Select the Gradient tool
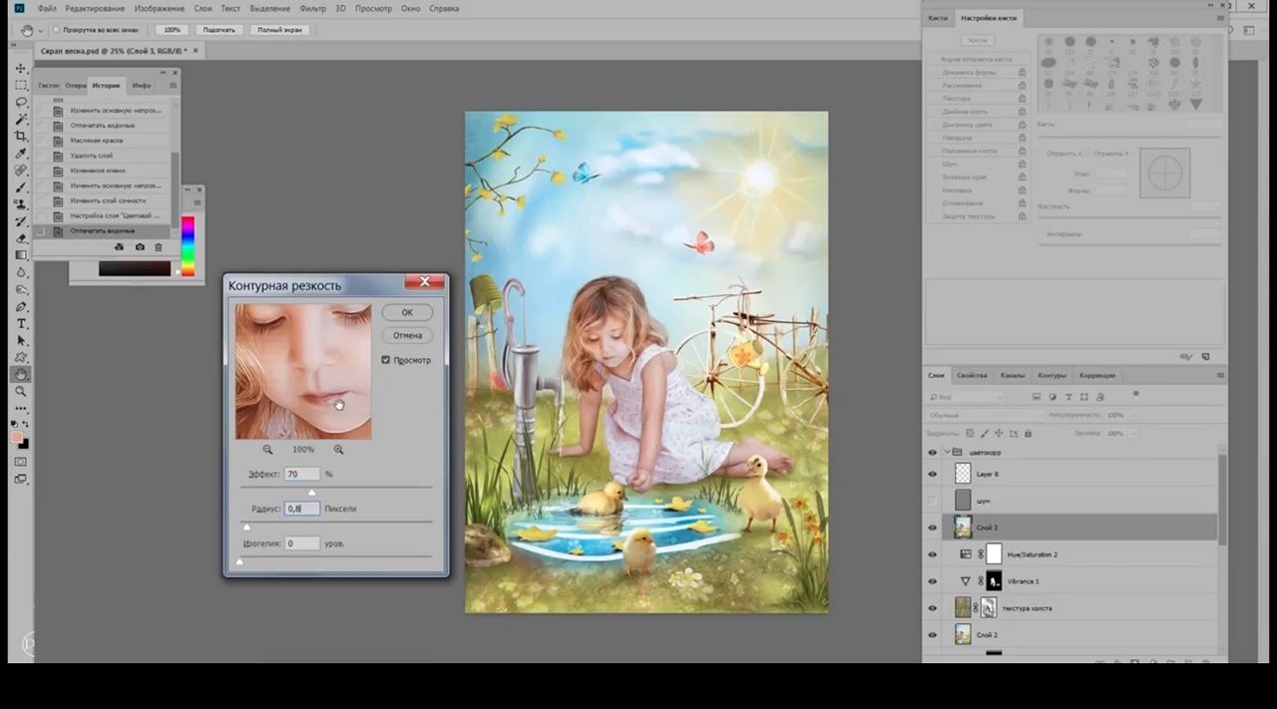This screenshot has height=709, width=1277. click(21, 255)
